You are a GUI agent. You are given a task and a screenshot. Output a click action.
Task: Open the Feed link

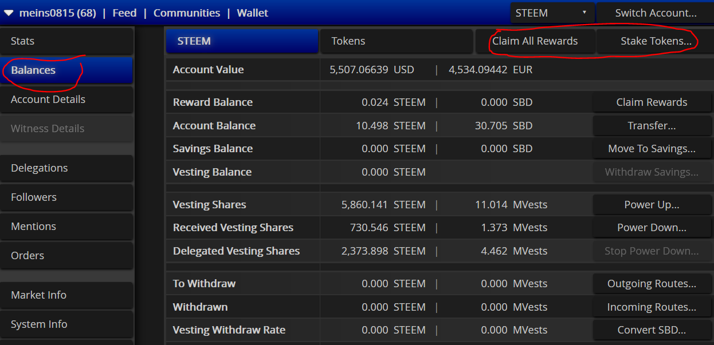(x=124, y=13)
